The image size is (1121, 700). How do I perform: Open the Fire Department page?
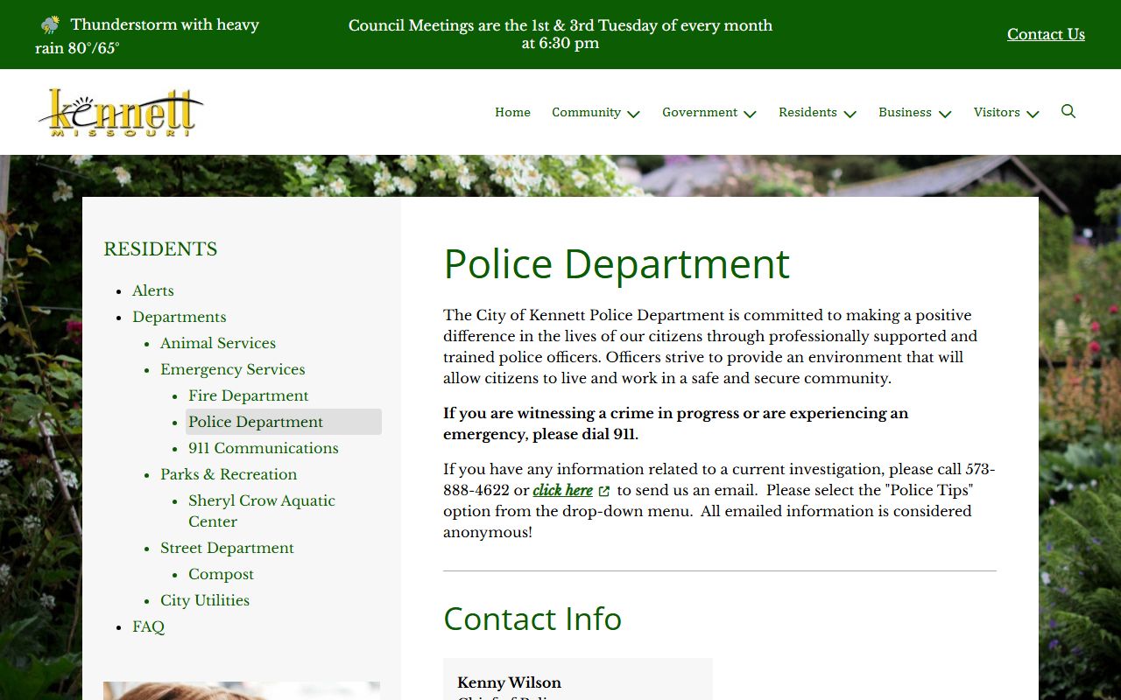pos(249,395)
